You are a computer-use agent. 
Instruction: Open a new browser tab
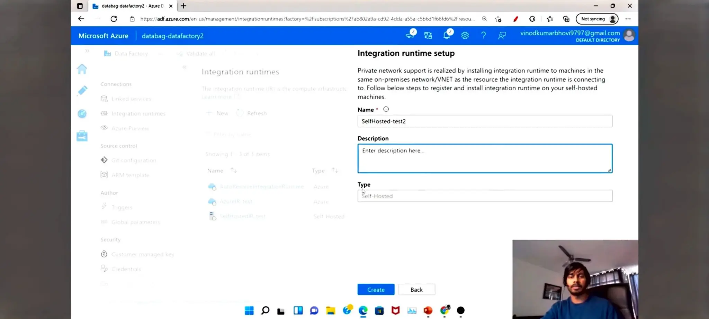click(x=183, y=6)
